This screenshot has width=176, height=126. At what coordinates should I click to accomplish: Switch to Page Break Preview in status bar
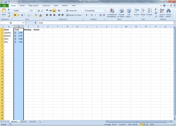click(x=147, y=124)
